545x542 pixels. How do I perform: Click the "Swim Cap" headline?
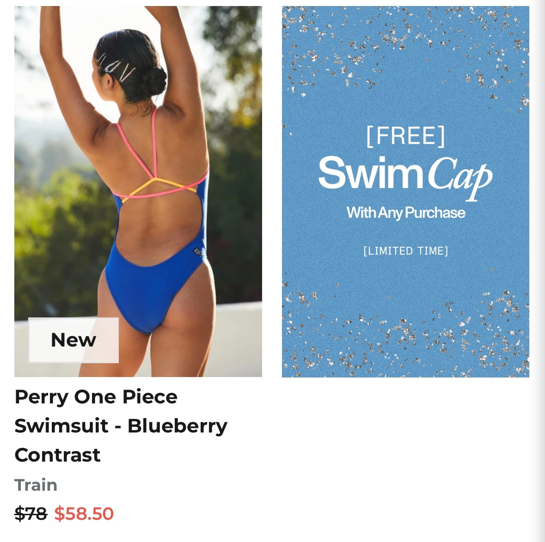point(405,177)
